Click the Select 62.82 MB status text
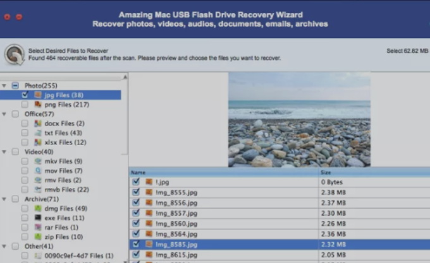The height and width of the screenshot is (263, 430). click(407, 51)
